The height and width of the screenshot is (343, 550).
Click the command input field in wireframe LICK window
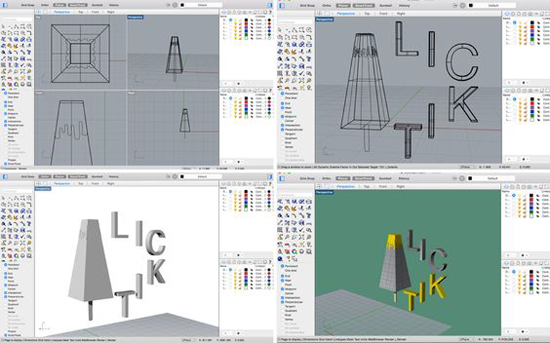295,21
